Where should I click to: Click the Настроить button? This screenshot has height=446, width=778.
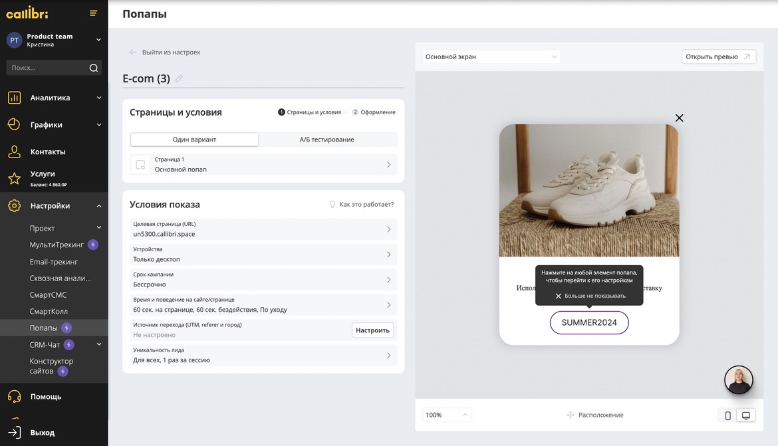pyautogui.click(x=372, y=330)
